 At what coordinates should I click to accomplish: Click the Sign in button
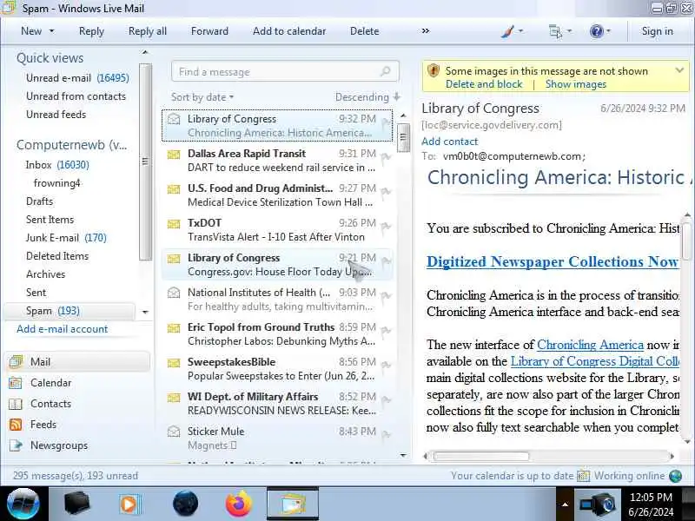point(657,31)
